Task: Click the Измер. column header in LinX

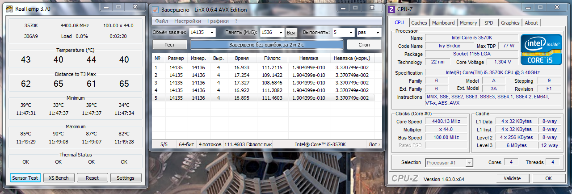Action: 198,58
